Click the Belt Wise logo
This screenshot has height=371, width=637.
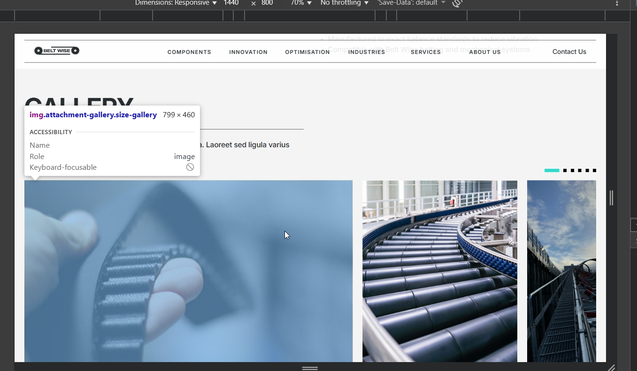coord(57,51)
